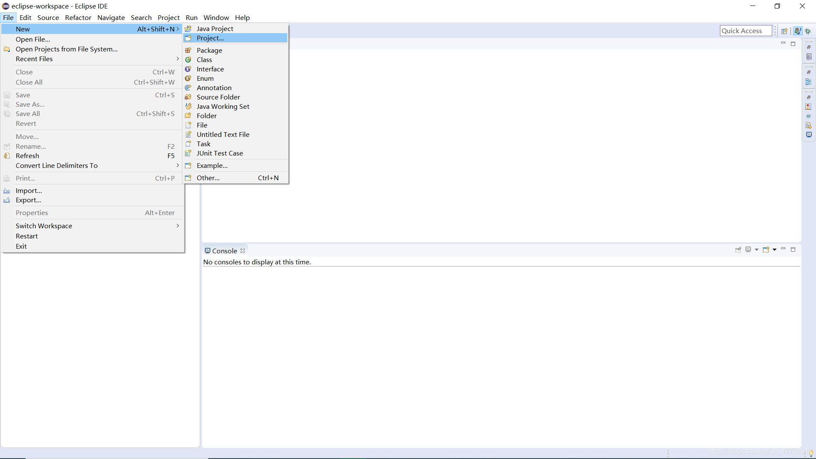Close the Console tab with X
The height and width of the screenshot is (459, 816).
click(x=243, y=251)
